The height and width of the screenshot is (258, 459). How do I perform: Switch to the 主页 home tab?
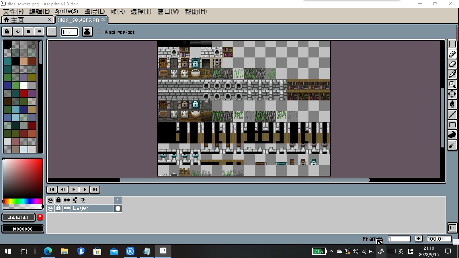[x=28, y=20]
